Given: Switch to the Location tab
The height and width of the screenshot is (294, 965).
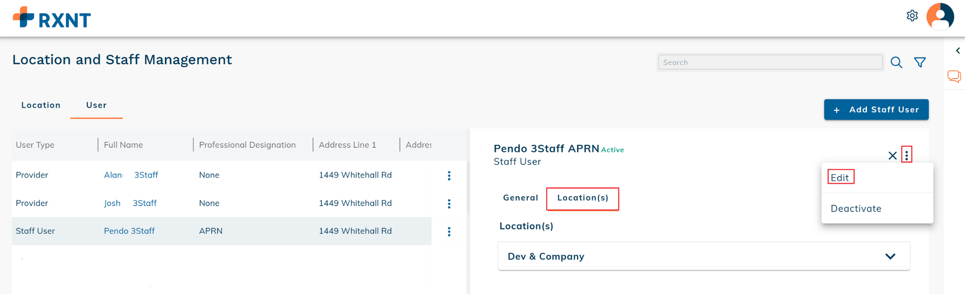Looking at the screenshot, I should tap(41, 105).
